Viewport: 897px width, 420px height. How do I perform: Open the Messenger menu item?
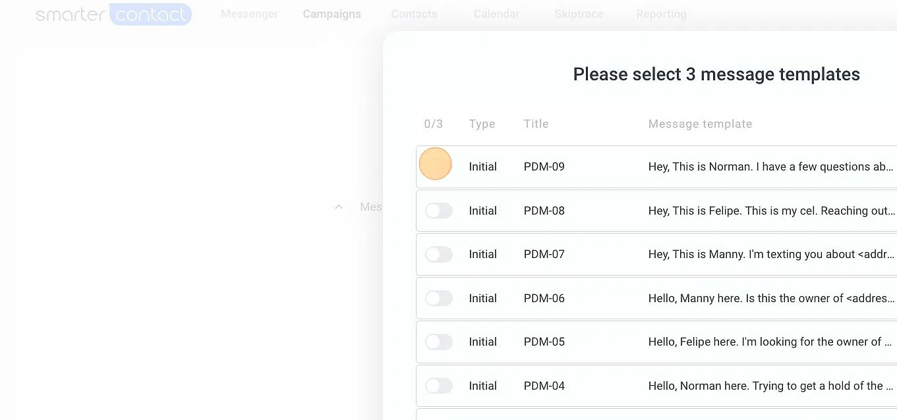coord(249,14)
